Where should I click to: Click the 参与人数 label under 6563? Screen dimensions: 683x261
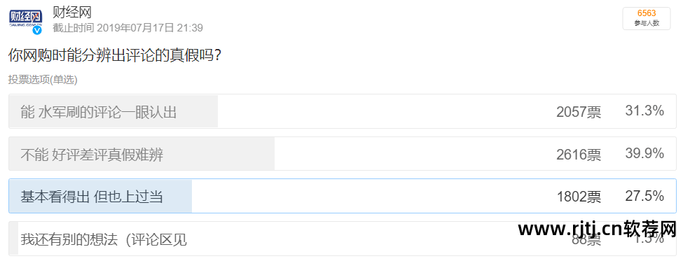647,24
